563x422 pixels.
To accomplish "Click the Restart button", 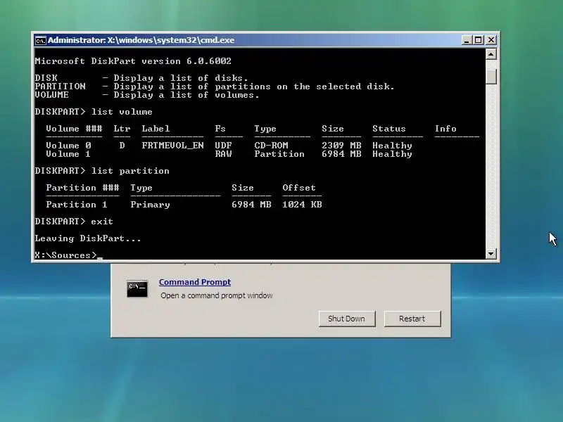I will (412, 319).
